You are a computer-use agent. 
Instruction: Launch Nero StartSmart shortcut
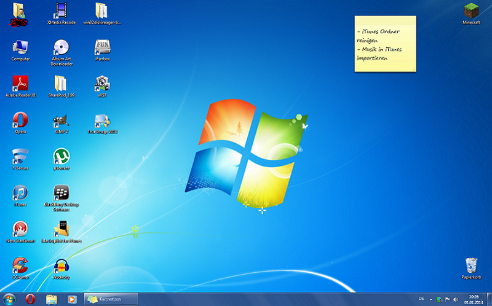(20, 232)
